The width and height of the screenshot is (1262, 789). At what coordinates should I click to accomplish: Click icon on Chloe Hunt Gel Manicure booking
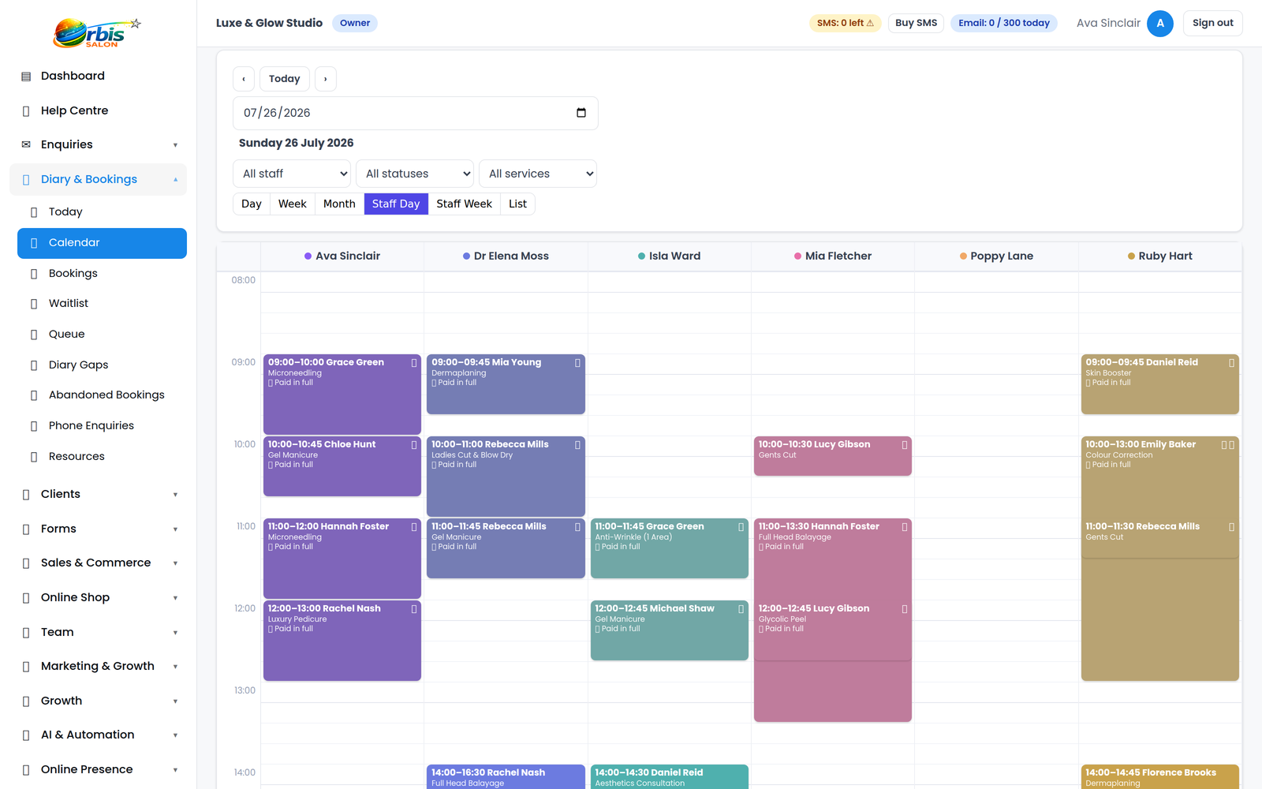pos(414,445)
